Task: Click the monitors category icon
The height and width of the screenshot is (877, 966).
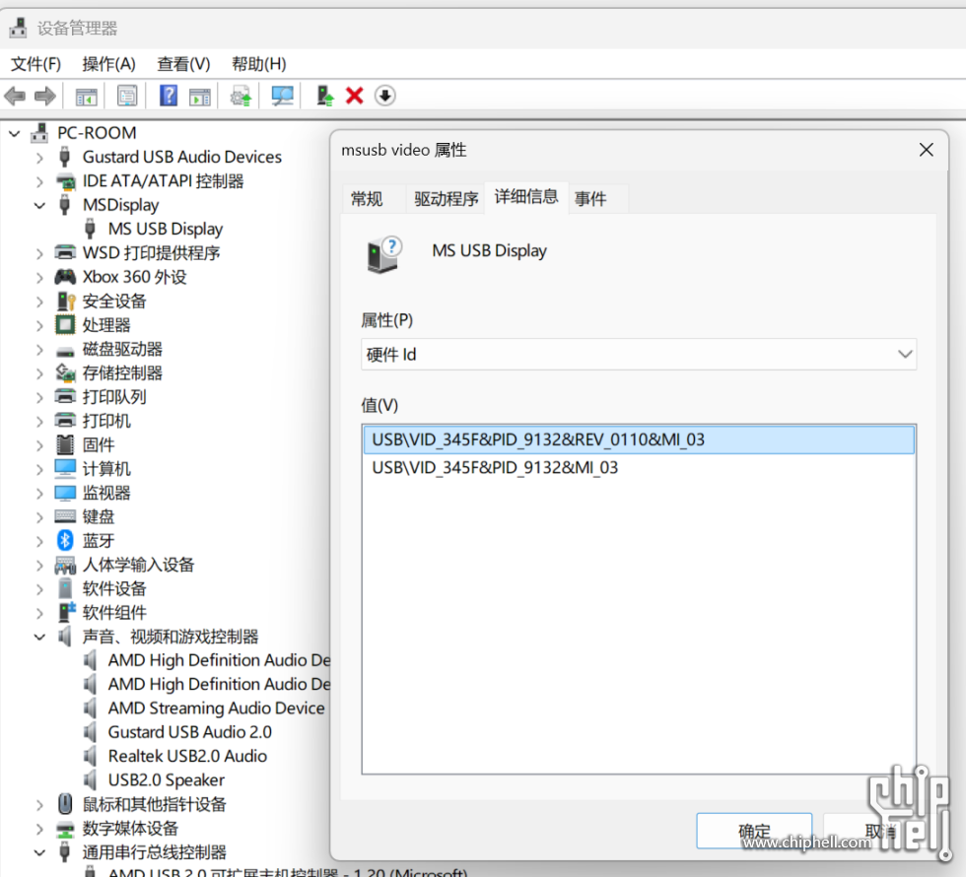Action: [x=65, y=493]
